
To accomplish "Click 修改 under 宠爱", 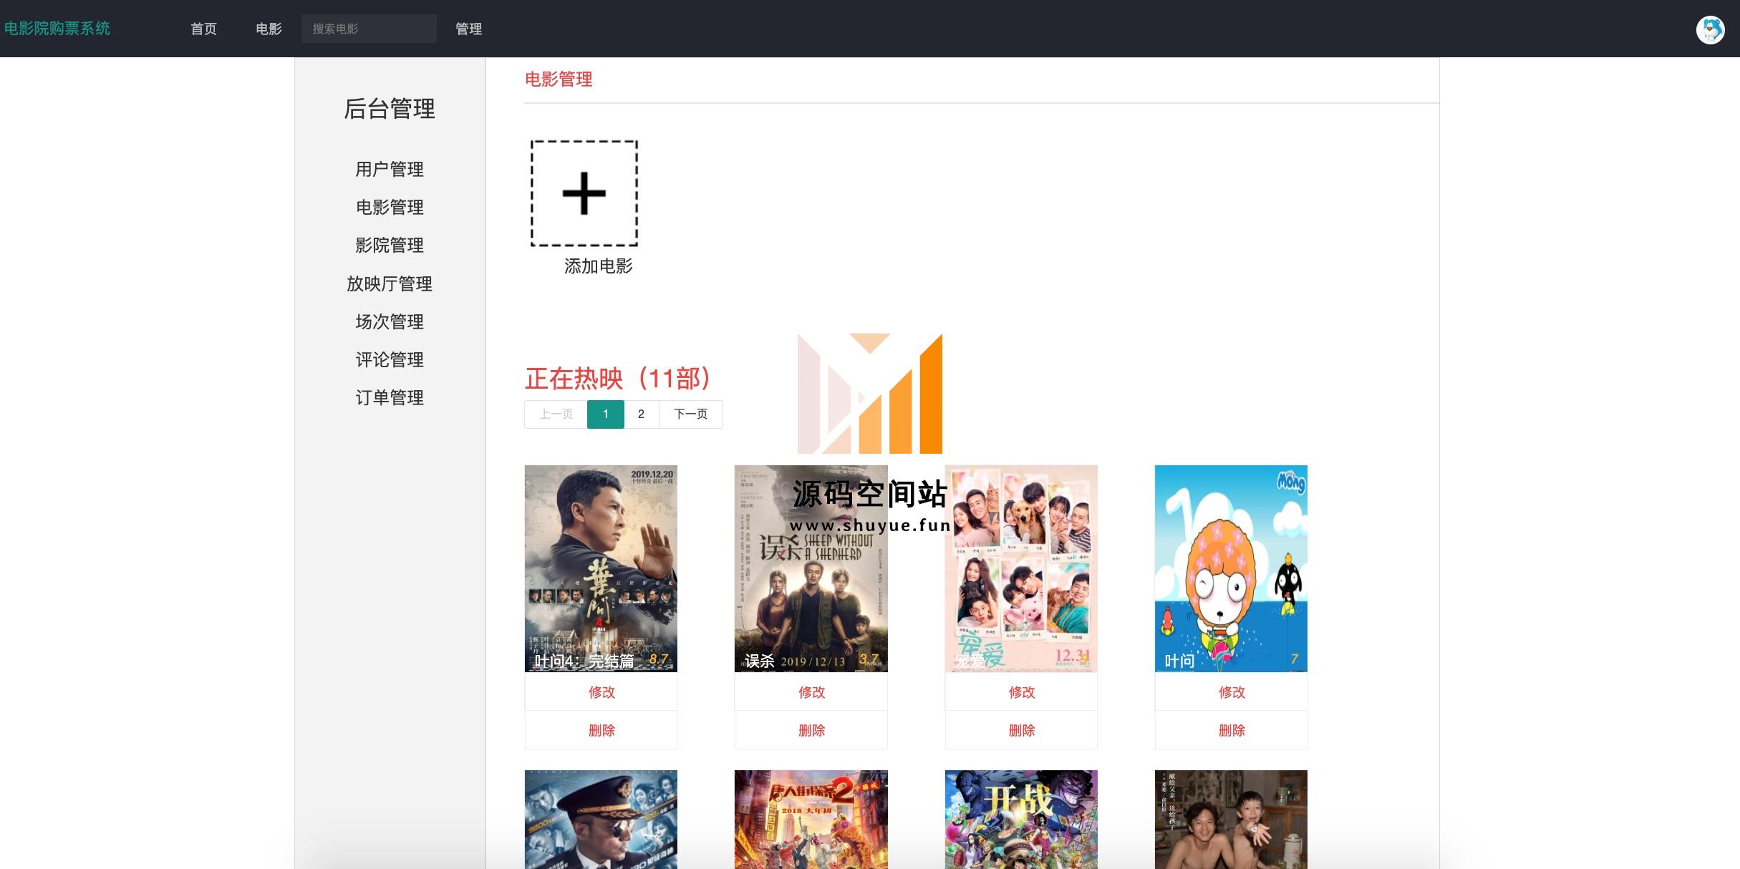I will click(1021, 691).
